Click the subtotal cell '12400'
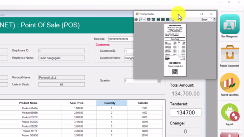This screenshot has height=137, width=244. [144, 122]
